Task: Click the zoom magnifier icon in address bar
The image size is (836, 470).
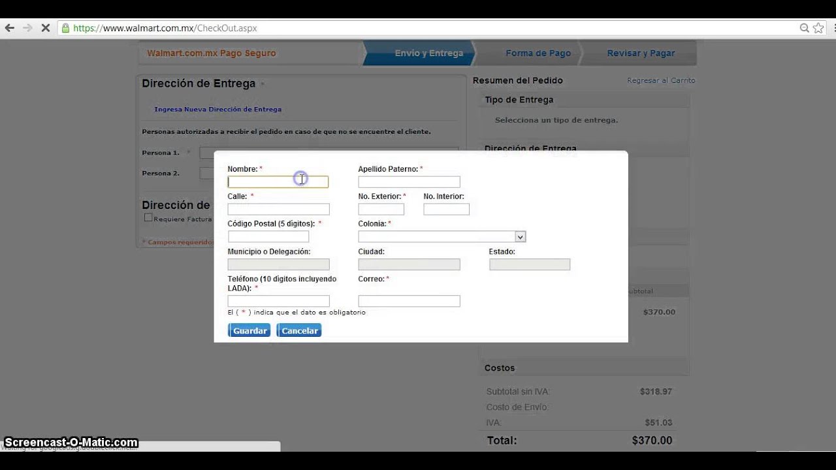Action: click(805, 28)
